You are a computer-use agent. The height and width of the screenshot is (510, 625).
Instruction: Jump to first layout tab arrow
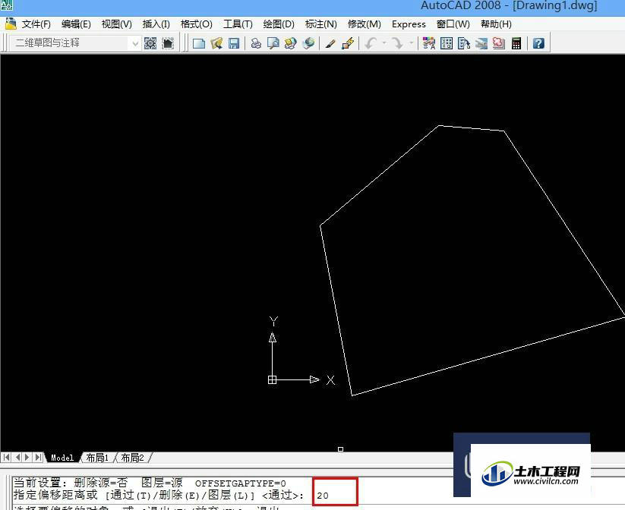[6, 458]
